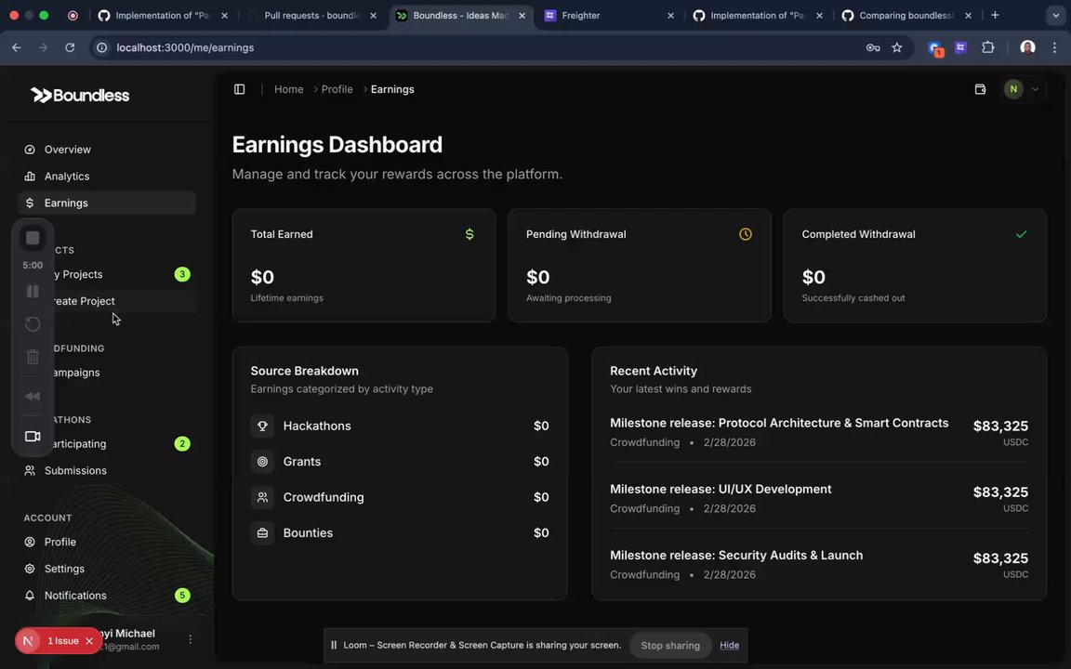This screenshot has height=669, width=1071.
Task: Go to Home breadcrumb
Action: point(289,89)
